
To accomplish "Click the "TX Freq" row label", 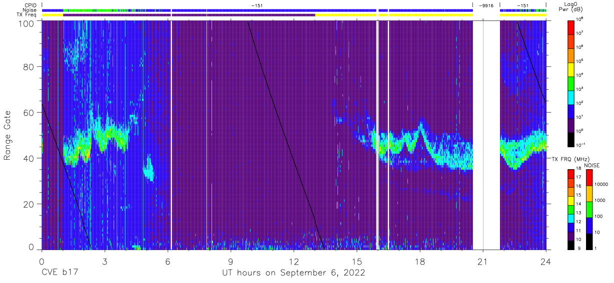I will [x=27, y=15].
